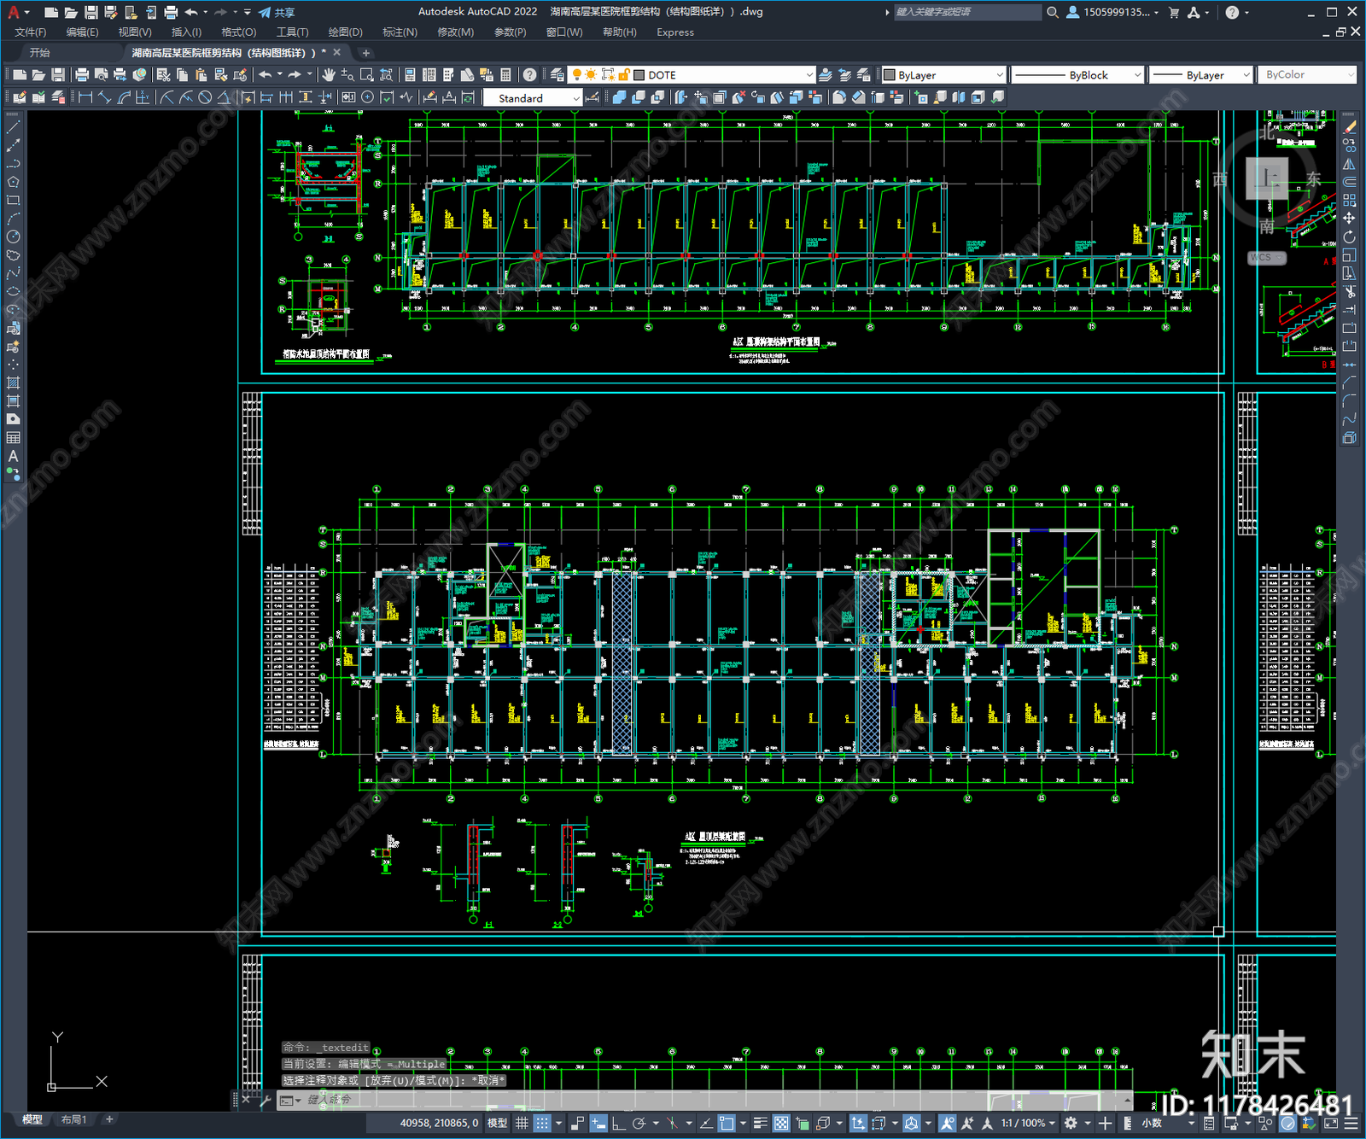The image size is (1366, 1139).
Task: Click the Make Object's Layer Current icon
Action: 826,75
